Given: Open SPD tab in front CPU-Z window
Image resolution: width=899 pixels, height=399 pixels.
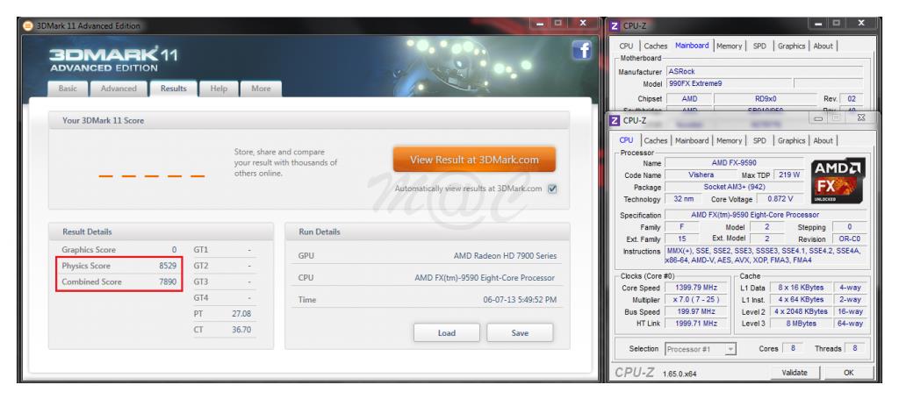Looking at the screenshot, I should click(x=759, y=140).
